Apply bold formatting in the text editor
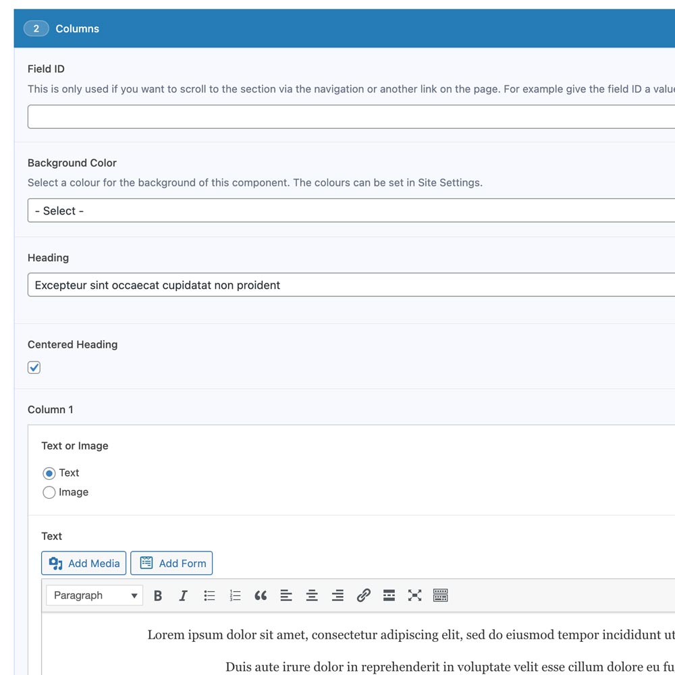The width and height of the screenshot is (675, 675). pyautogui.click(x=158, y=595)
